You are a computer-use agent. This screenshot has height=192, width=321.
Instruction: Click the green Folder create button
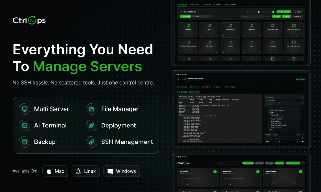[276, 16]
